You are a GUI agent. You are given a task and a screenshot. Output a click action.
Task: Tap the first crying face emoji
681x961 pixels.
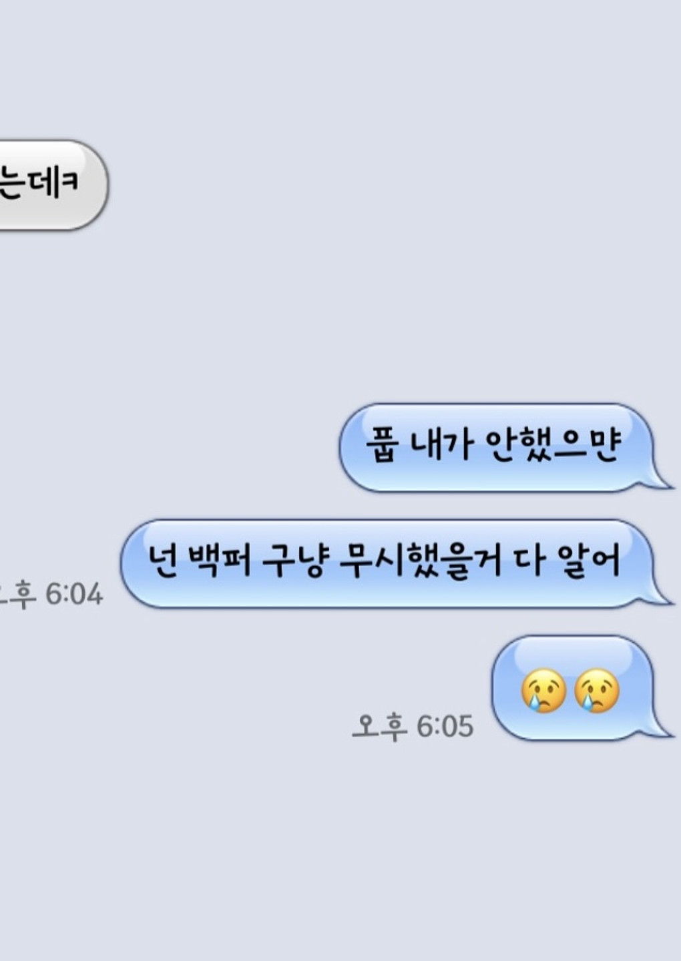point(544,692)
